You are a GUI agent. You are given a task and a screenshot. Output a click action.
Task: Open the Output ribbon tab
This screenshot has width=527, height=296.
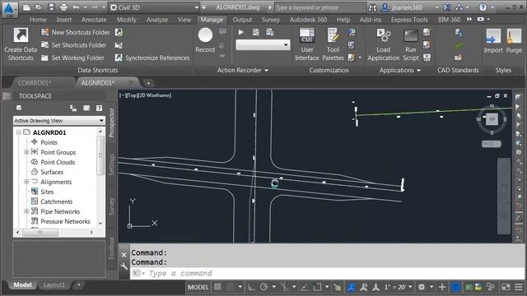(x=242, y=20)
